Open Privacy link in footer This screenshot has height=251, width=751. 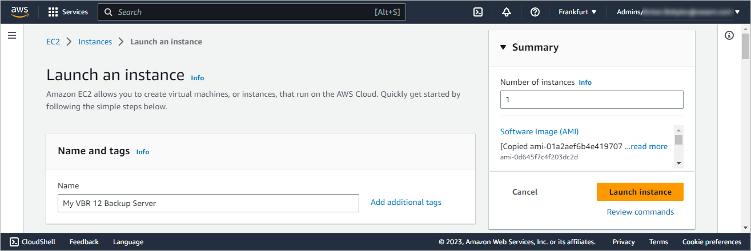[x=624, y=242]
